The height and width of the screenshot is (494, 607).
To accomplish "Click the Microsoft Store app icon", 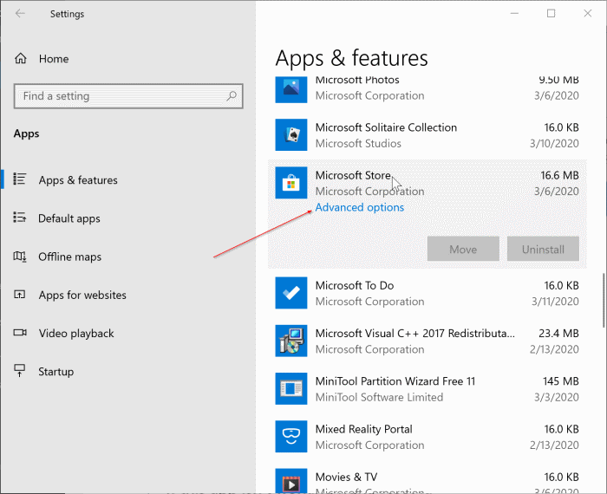I will (x=291, y=183).
